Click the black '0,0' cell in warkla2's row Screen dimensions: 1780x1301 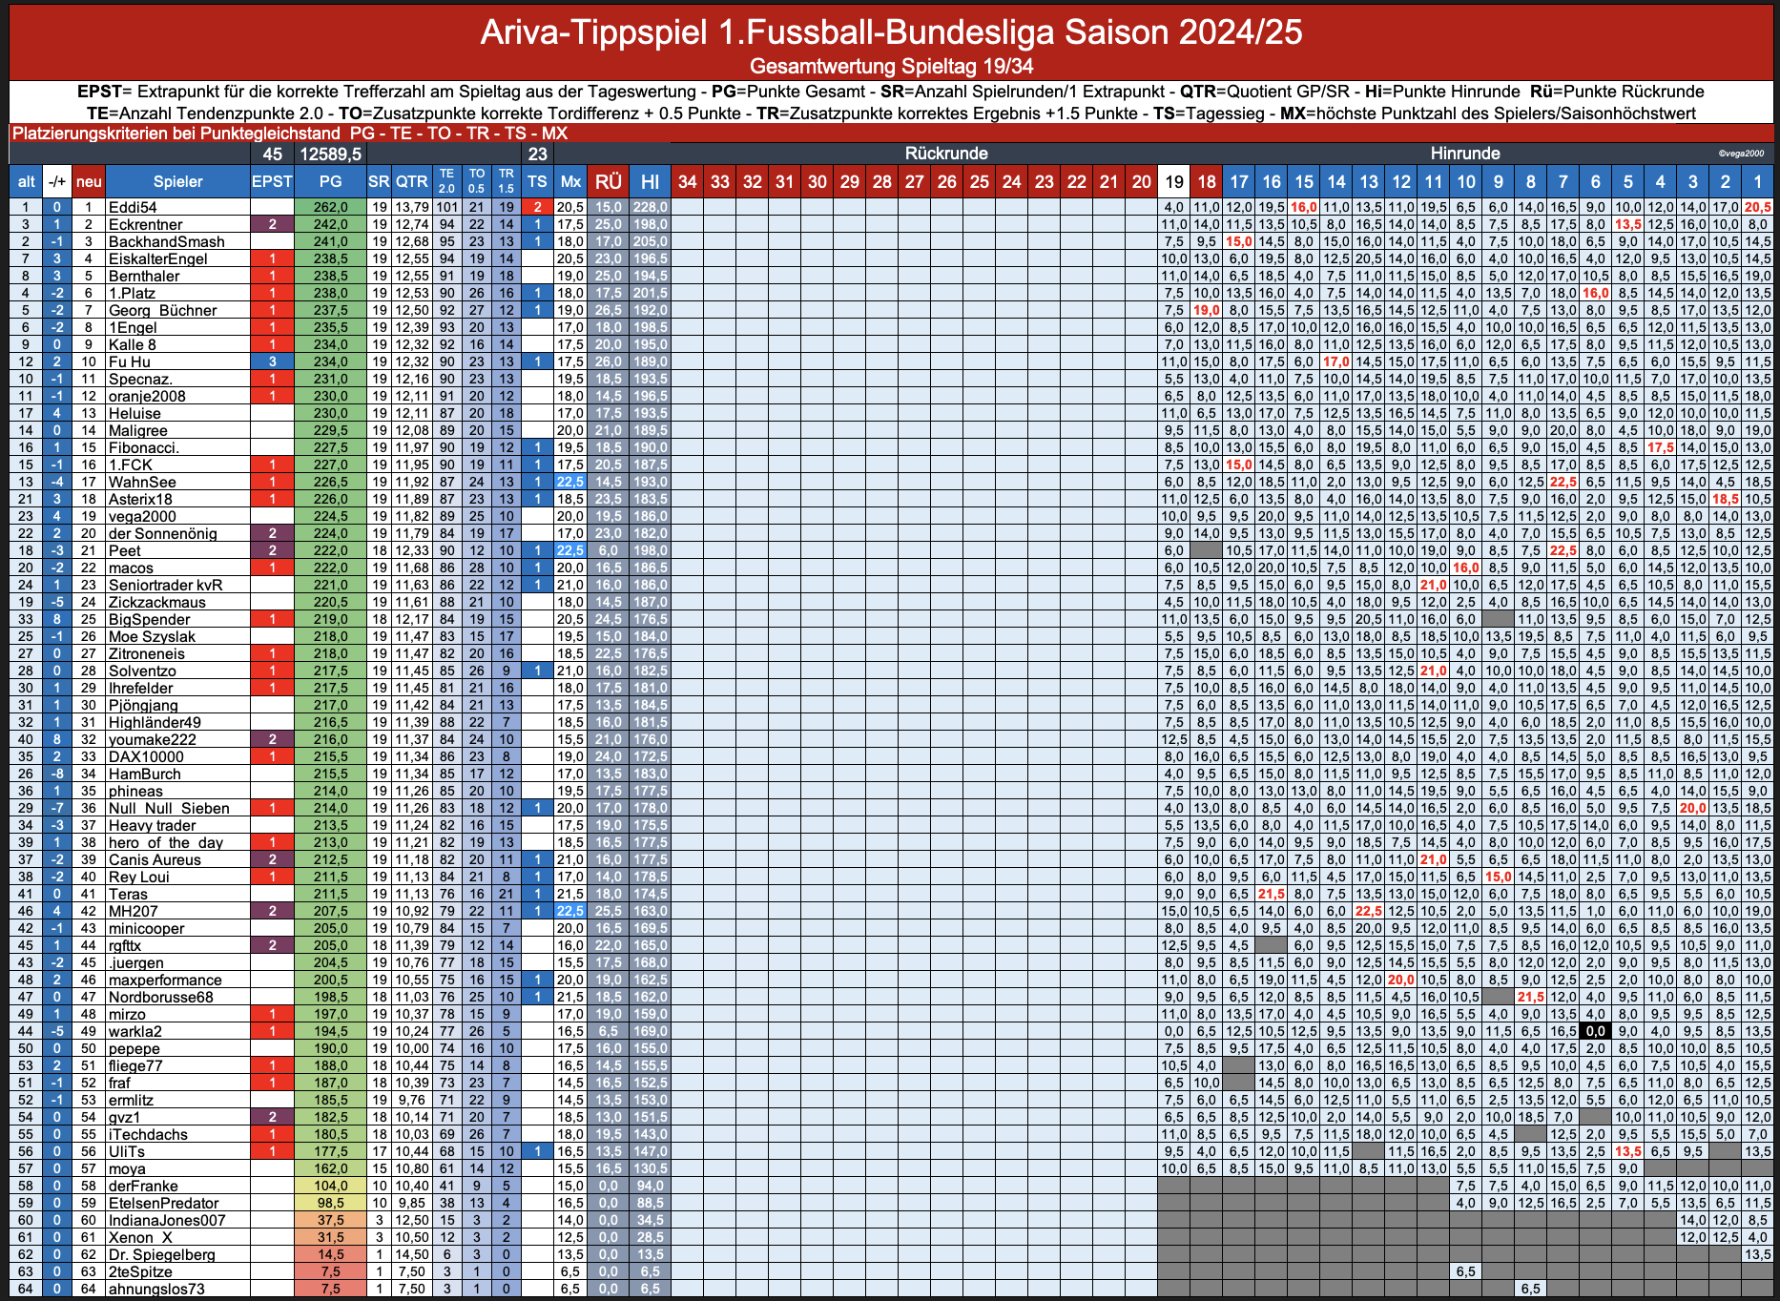click(x=1595, y=1031)
